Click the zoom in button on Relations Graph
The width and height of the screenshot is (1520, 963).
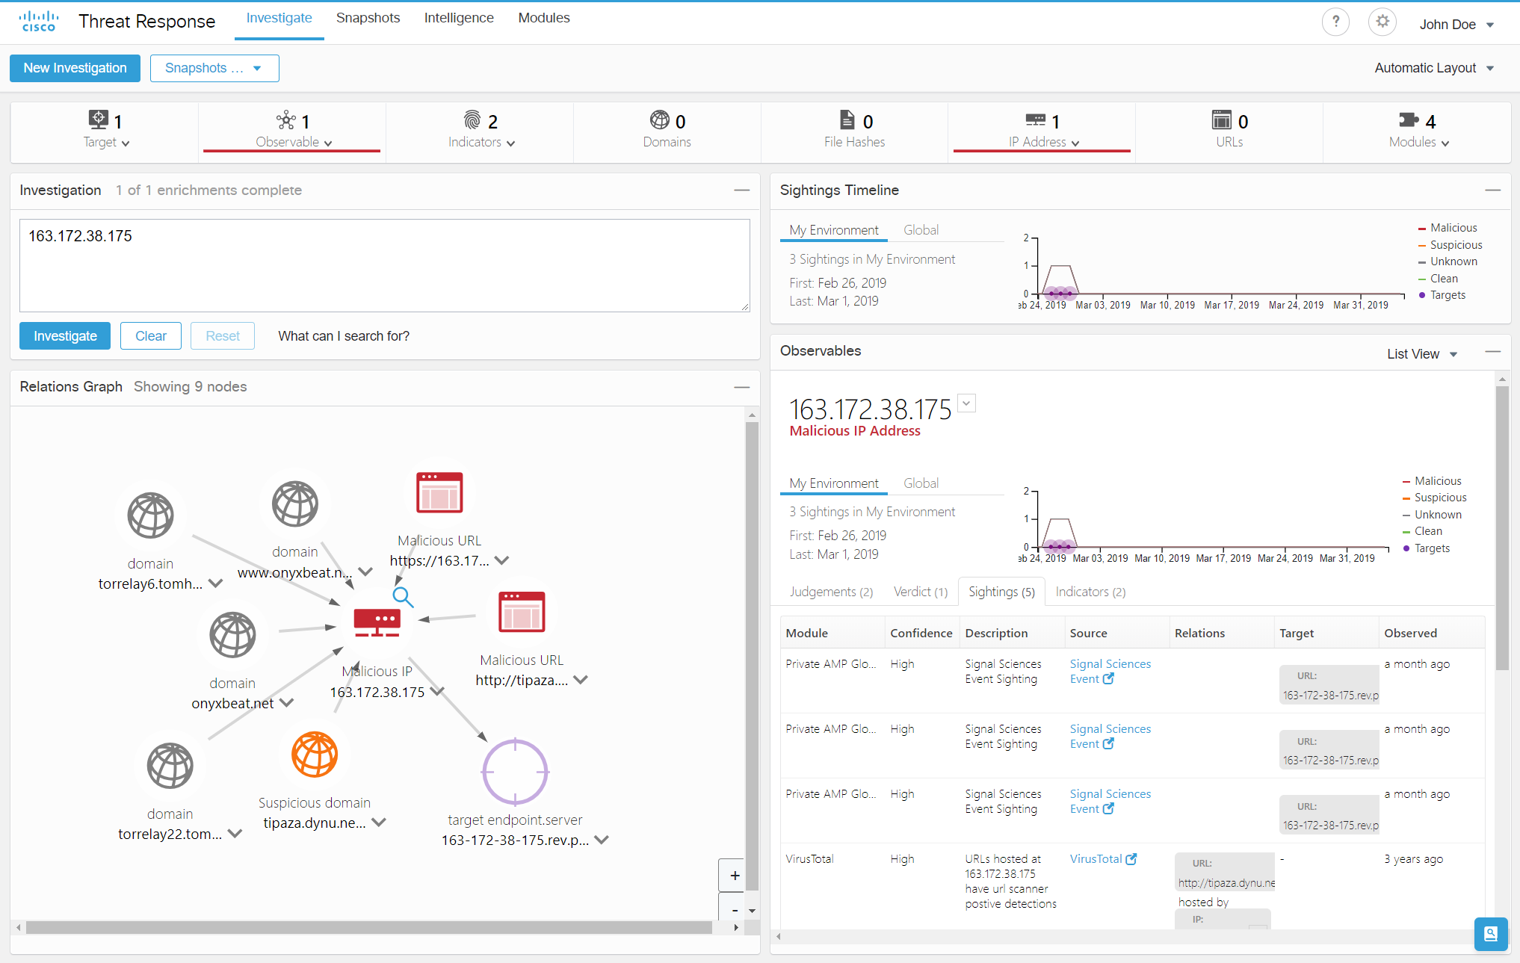[x=734, y=875]
